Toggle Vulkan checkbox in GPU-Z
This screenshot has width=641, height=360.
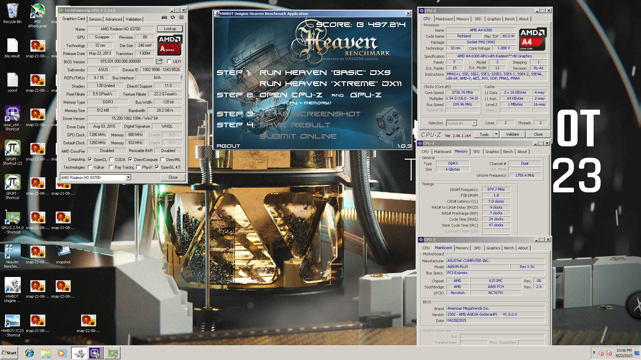click(x=90, y=167)
